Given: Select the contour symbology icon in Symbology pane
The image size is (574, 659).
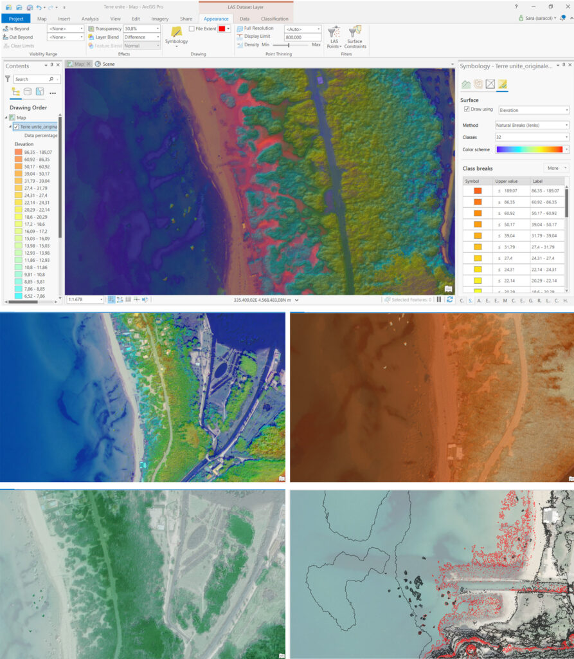Looking at the screenshot, I should pos(478,84).
